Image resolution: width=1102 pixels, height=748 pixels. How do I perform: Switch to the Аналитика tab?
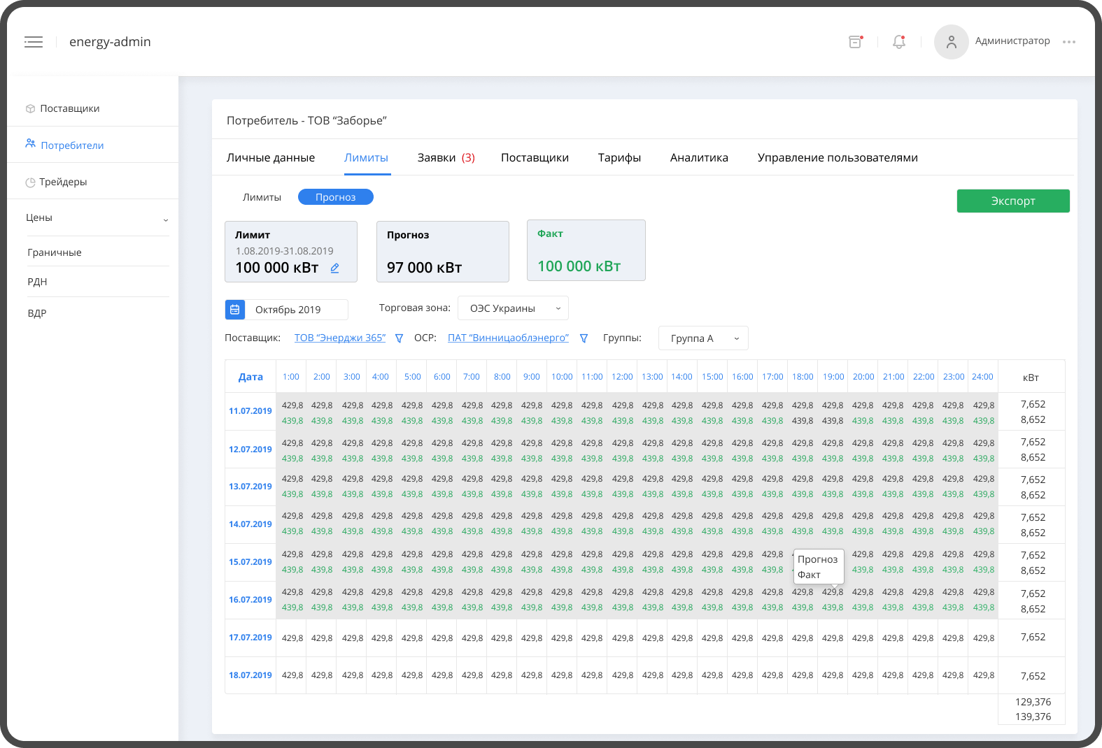698,158
